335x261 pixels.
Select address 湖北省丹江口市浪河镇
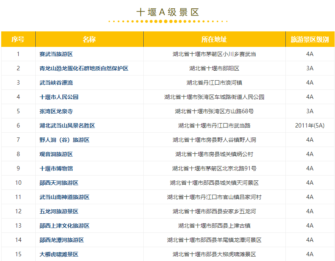click(x=214, y=83)
